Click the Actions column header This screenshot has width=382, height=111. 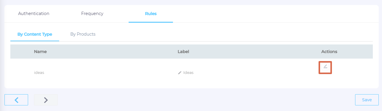click(x=329, y=52)
